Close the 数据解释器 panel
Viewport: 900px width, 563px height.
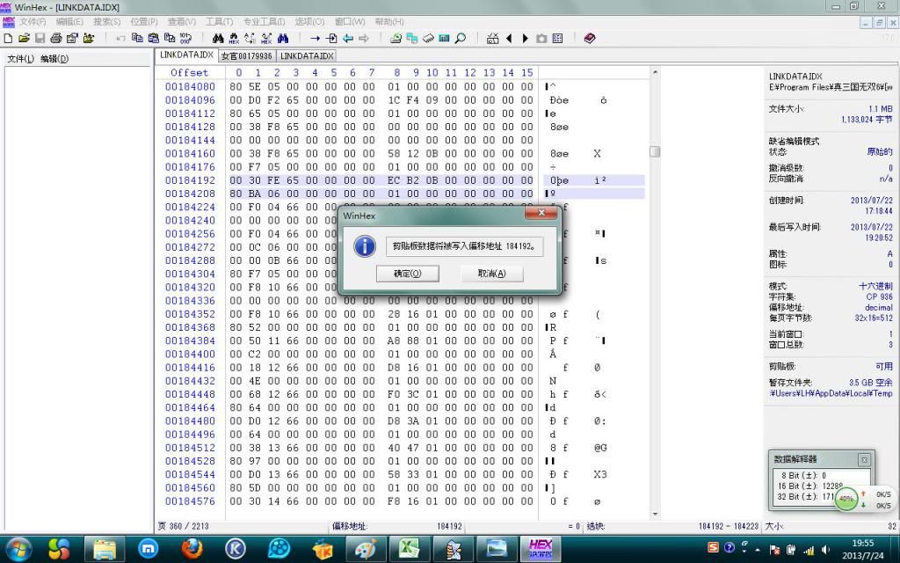(864, 459)
